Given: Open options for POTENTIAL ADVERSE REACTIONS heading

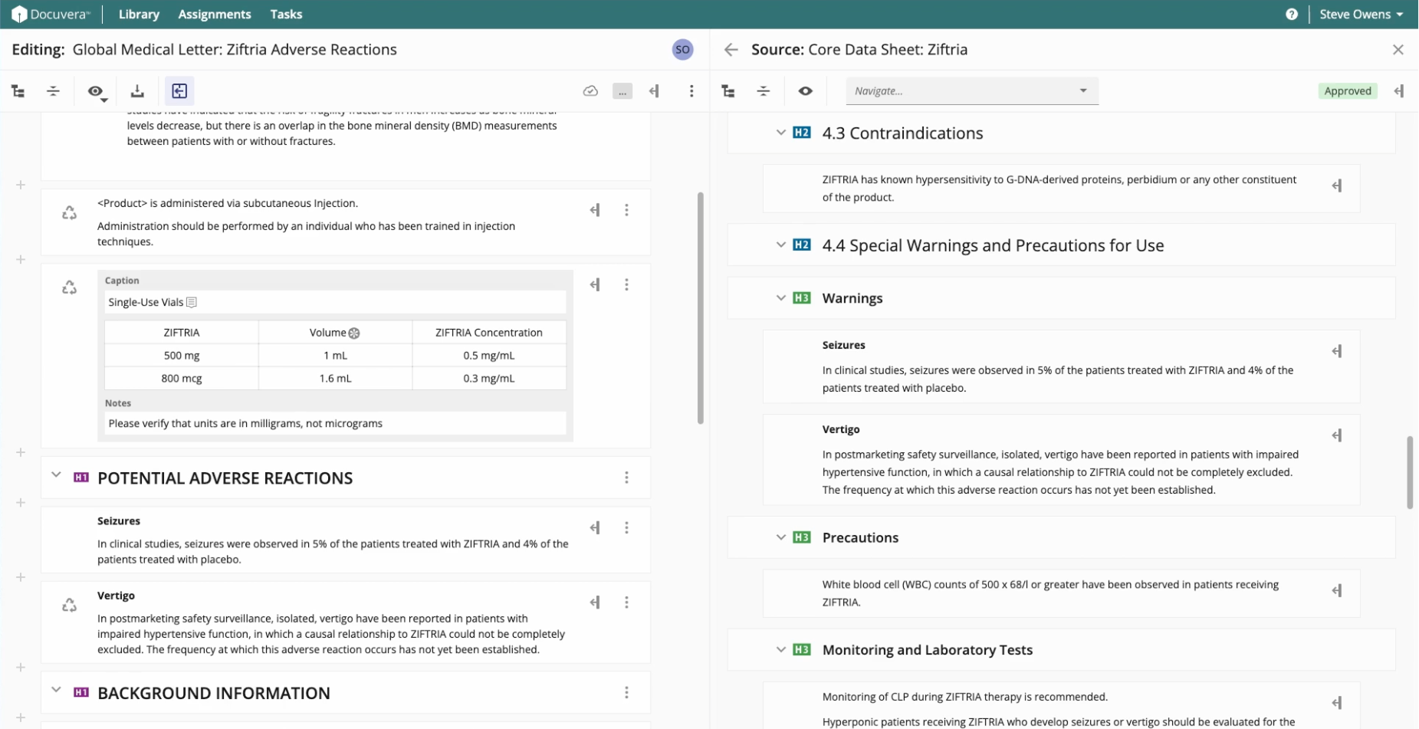Looking at the screenshot, I should pos(626,478).
